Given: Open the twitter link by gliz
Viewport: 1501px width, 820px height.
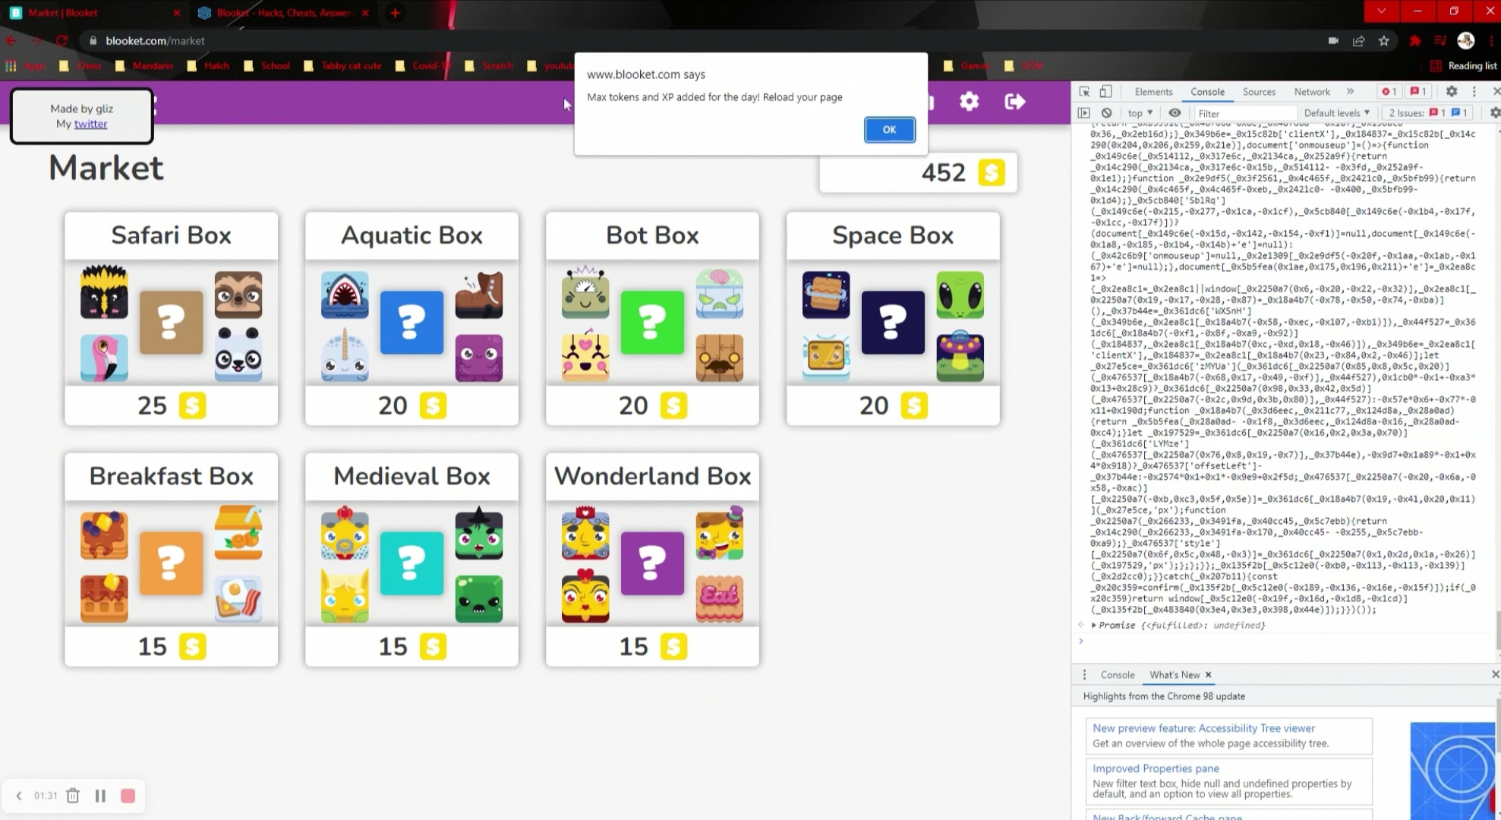Looking at the screenshot, I should click(90, 124).
